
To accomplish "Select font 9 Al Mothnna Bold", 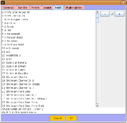I will (x=49, y=44).
